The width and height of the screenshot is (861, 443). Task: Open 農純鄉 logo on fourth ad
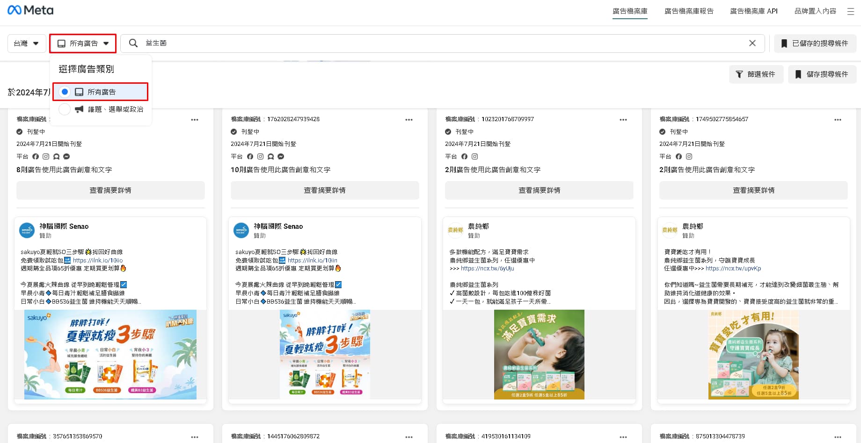point(670,230)
